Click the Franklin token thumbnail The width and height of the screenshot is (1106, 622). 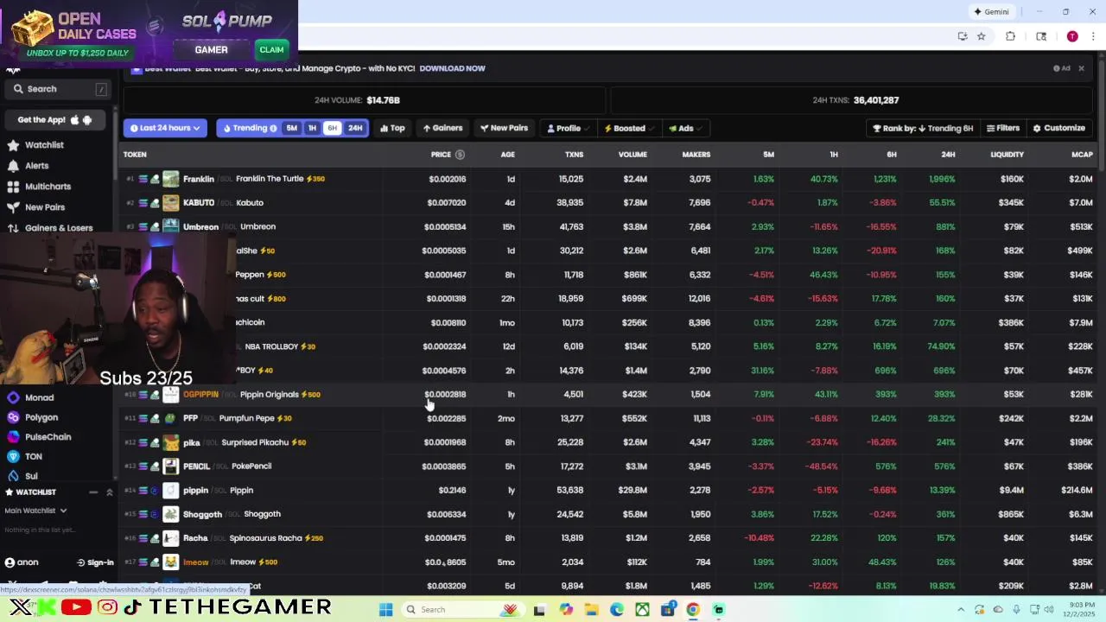pyautogui.click(x=170, y=179)
